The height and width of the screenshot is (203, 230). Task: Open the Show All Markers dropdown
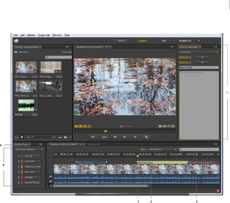tap(163, 149)
